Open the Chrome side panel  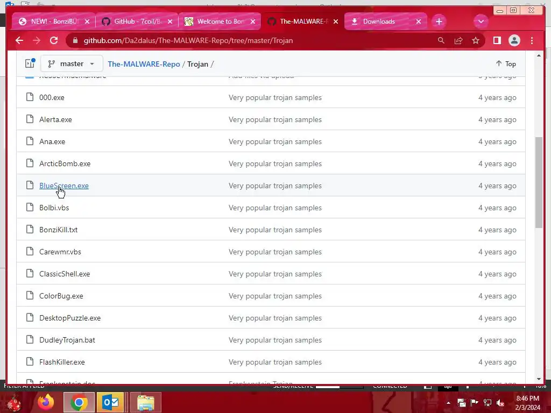pyautogui.click(x=497, y=40)
